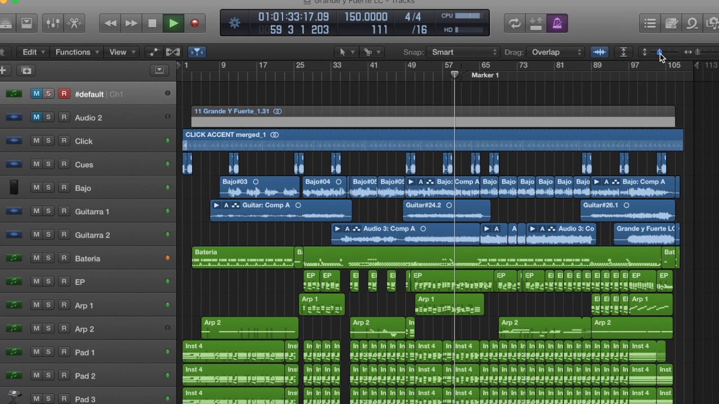
Task: Toggle the purple Metronome click button
Action: click(557, 24)
